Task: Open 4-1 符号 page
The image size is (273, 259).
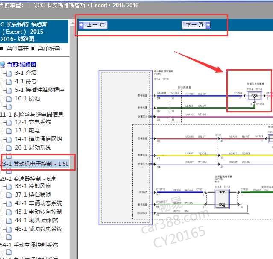Action: pos(26,81)
